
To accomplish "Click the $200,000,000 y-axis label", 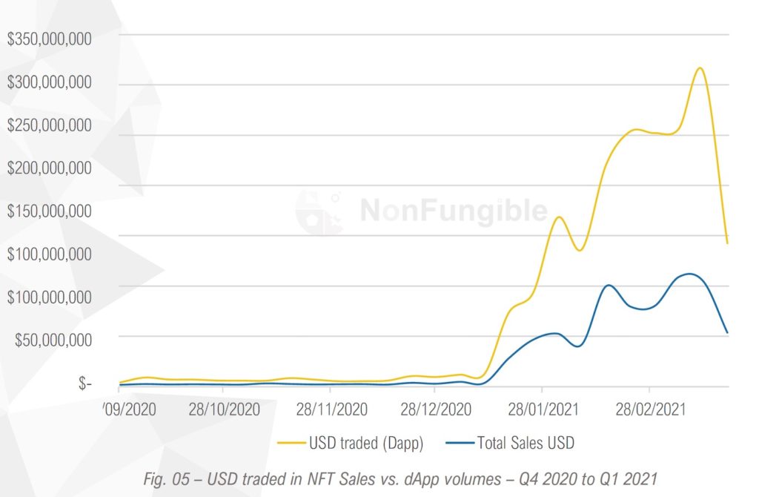I will click(x=49, y=168).
